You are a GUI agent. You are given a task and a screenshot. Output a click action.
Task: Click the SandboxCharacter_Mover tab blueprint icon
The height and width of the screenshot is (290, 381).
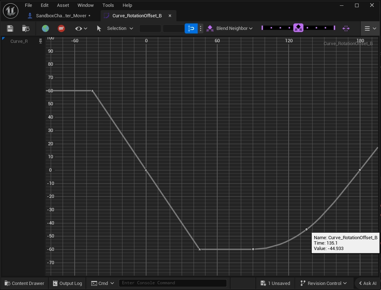(30, 15)
